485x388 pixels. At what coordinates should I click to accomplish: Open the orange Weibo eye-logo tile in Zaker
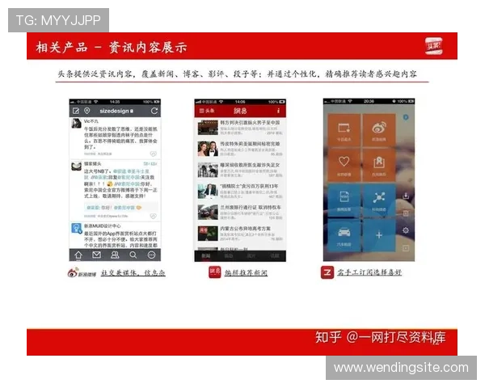coord(379,130)
